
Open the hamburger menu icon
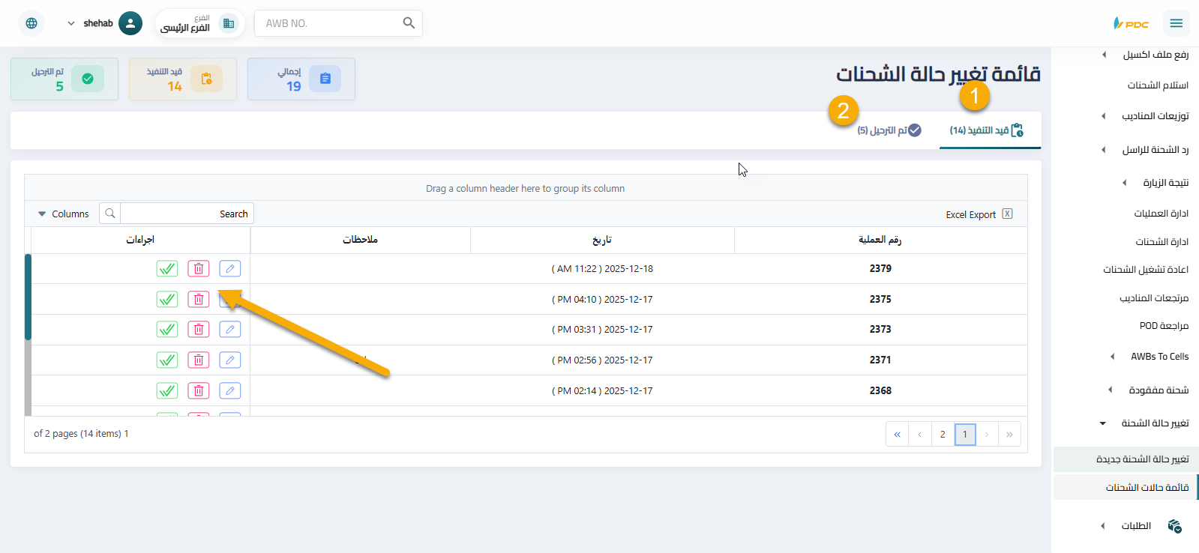(1176, 23)
